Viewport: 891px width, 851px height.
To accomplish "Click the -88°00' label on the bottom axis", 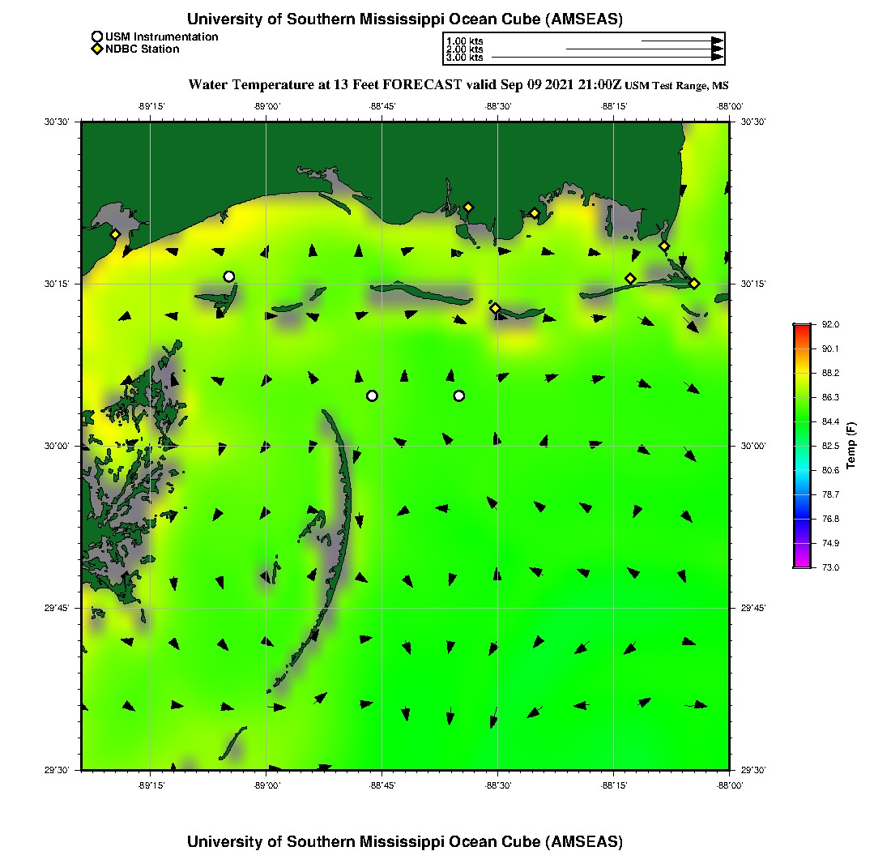I will click(x=730, y=785).
